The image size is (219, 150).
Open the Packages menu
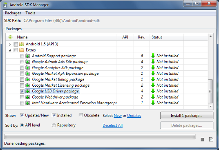click(13, 13)
